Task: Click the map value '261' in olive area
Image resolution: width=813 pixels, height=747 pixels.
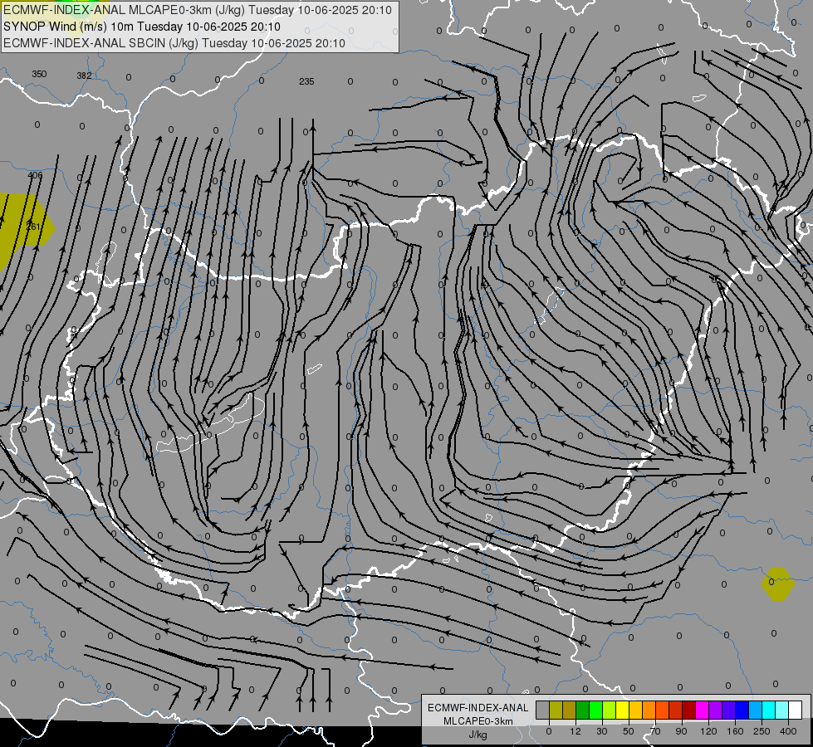Action: tap(33, 227)
